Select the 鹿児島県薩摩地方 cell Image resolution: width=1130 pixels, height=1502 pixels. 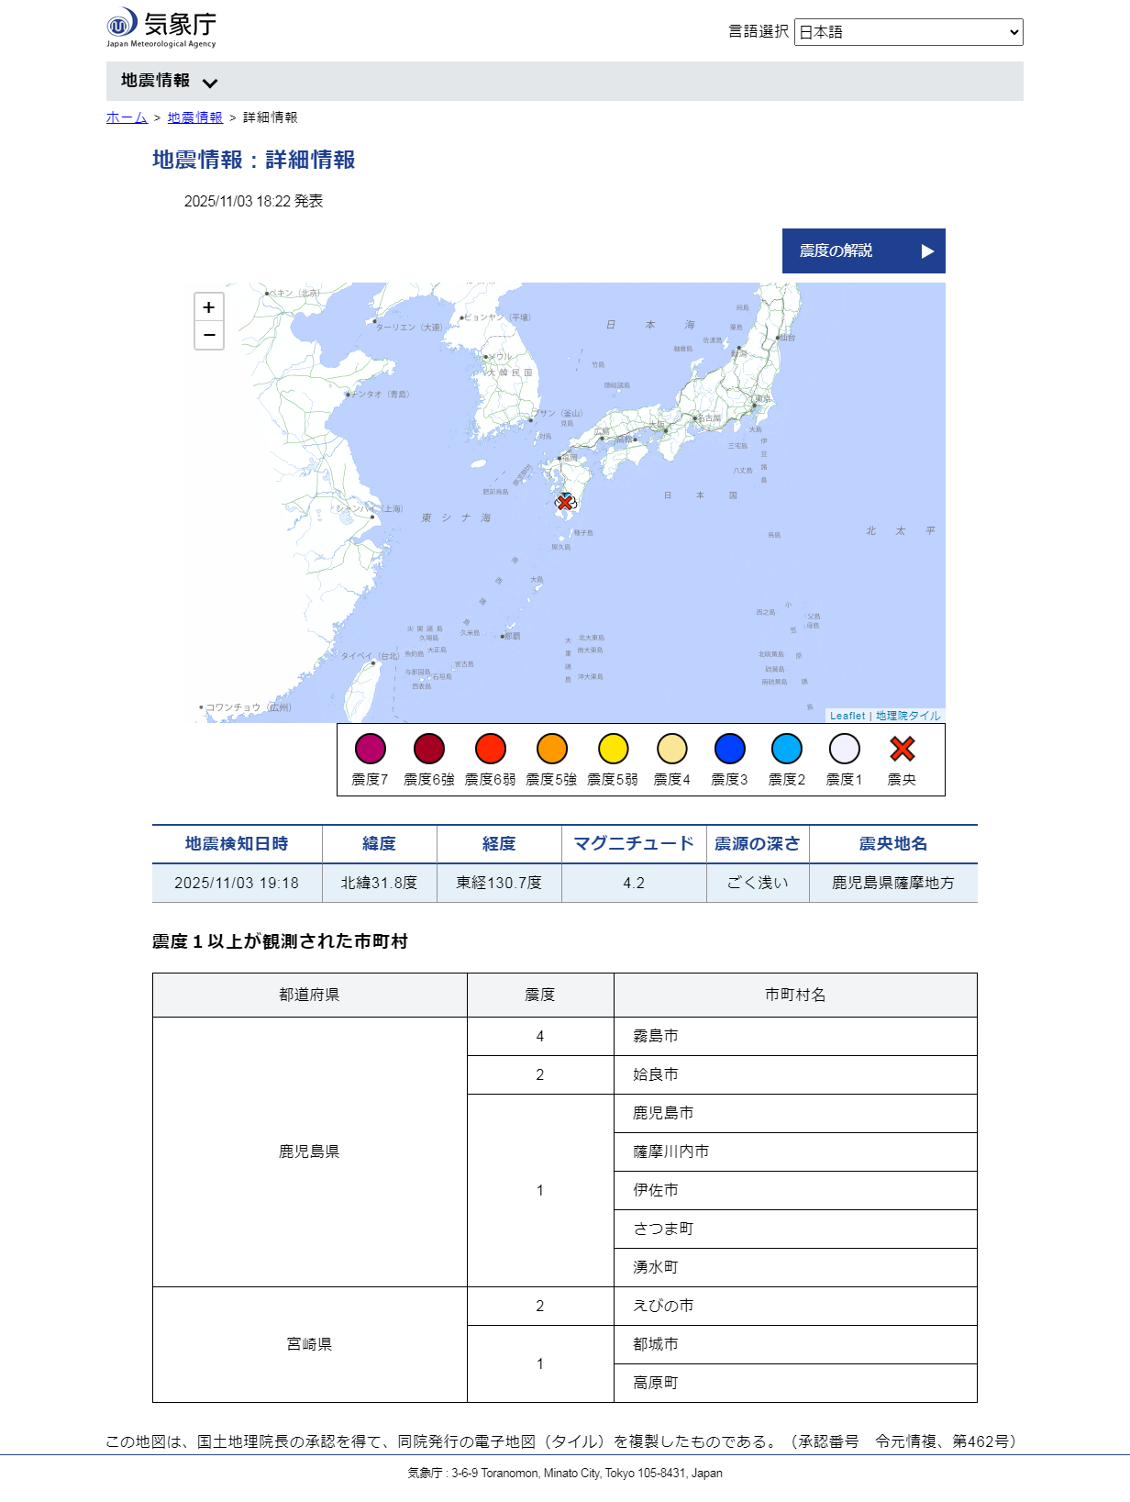(893, 883)
